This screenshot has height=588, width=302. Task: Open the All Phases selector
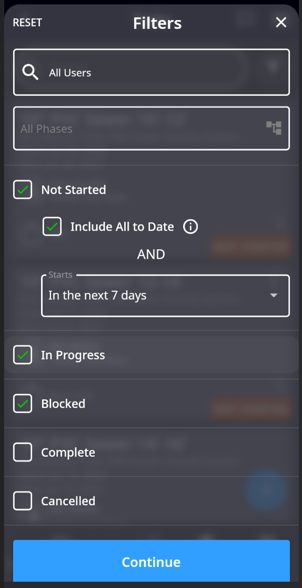152,129
